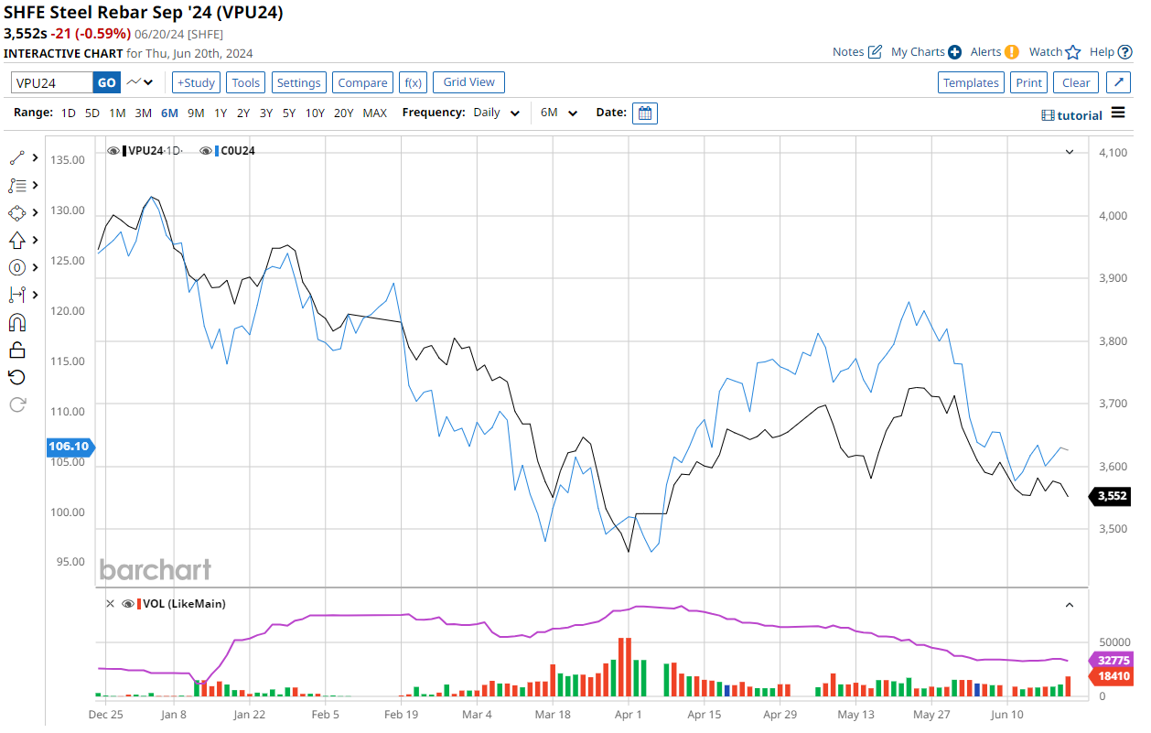1151x733 pixels.
Task: Add to watchlist with the star icon
Action: (x=1073, y=52)
